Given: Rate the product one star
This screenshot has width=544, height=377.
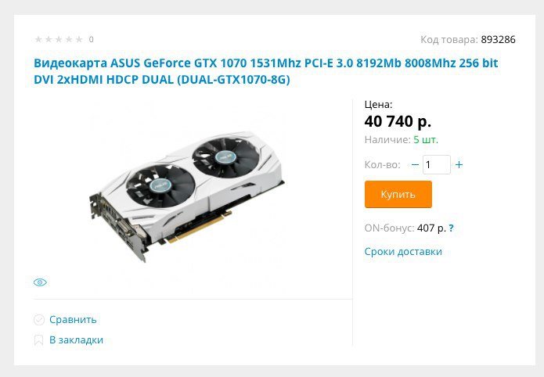Looking at the screenshot, I should tap(38, 39).
